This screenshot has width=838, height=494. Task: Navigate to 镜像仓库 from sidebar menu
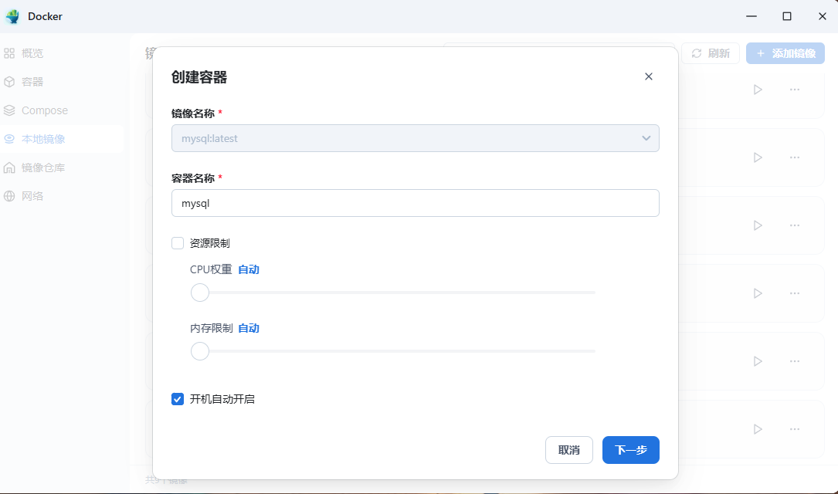point(40,167)
